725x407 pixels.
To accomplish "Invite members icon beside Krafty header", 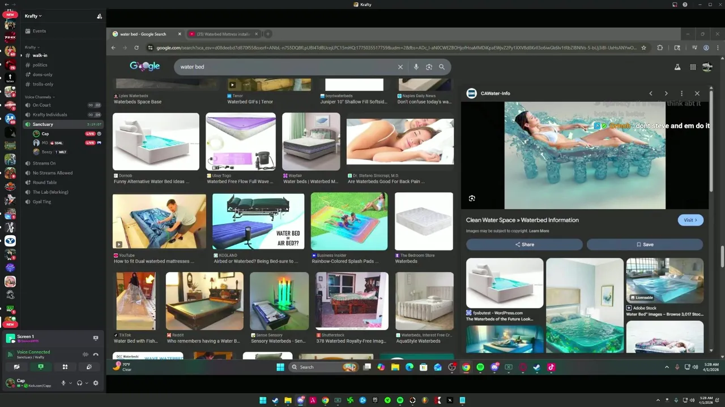I will (99, 16).
